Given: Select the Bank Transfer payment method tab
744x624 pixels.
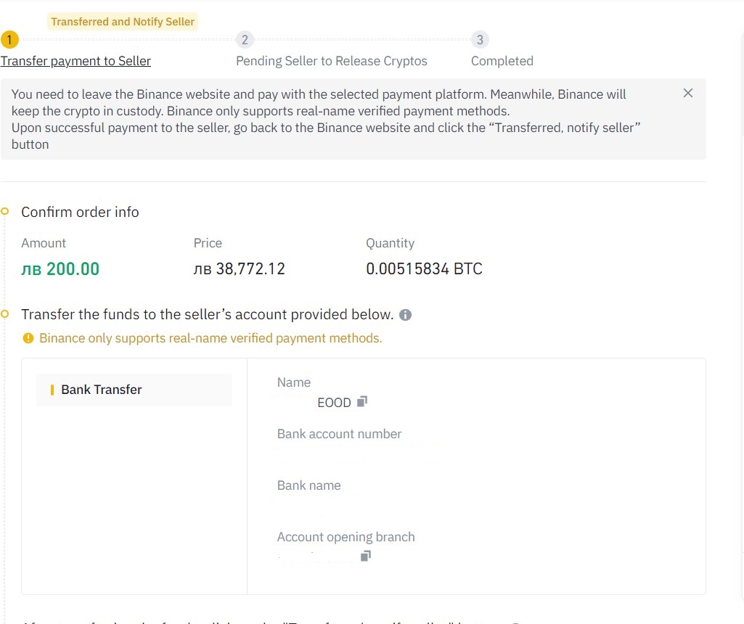Looking at the screenshot, I should [134, 390].
